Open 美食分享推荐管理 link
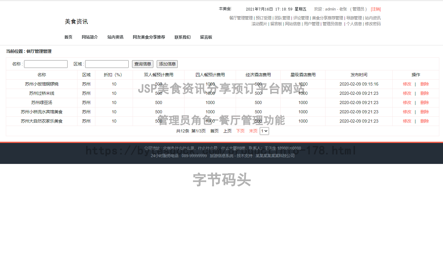The image size is (443, 255). 328,18
